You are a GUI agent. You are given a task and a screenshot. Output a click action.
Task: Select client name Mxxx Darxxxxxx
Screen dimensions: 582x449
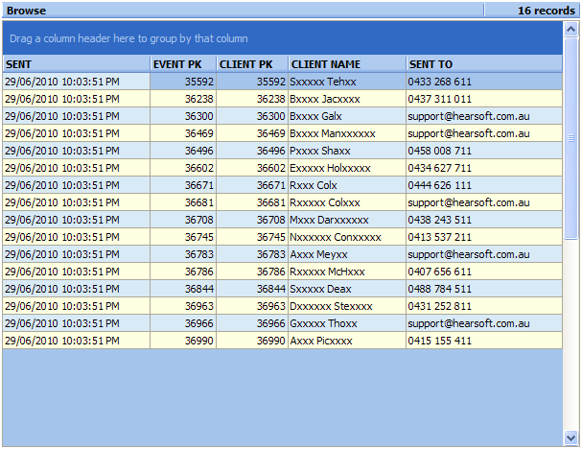click(329, 220)
